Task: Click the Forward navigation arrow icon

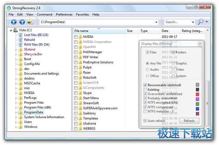Action: [22, 22]
